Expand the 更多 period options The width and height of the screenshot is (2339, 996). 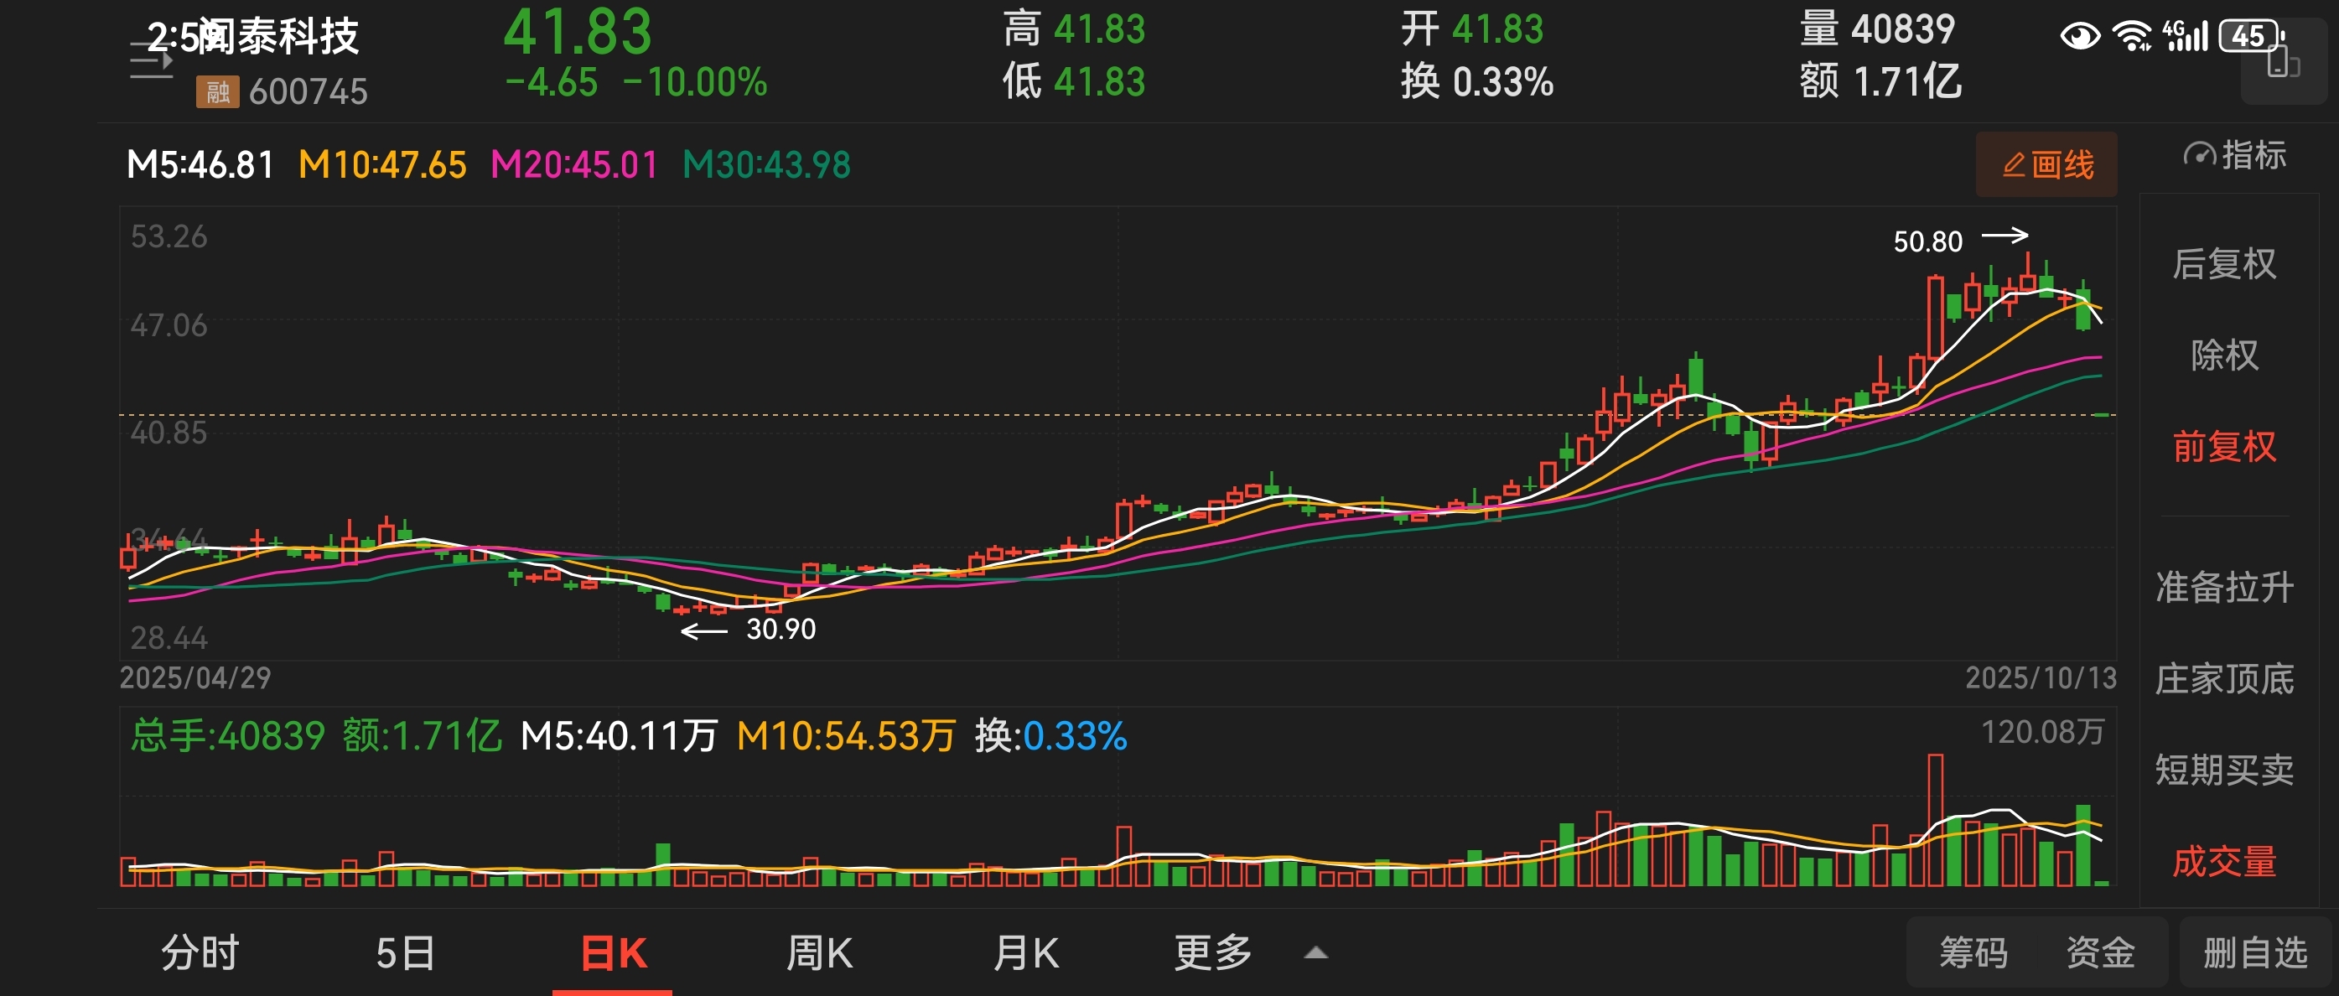click(x=1213, y=953)
